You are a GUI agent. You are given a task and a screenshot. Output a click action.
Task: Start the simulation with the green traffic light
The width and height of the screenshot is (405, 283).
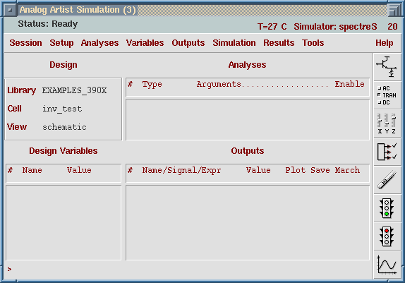[387, 208]
